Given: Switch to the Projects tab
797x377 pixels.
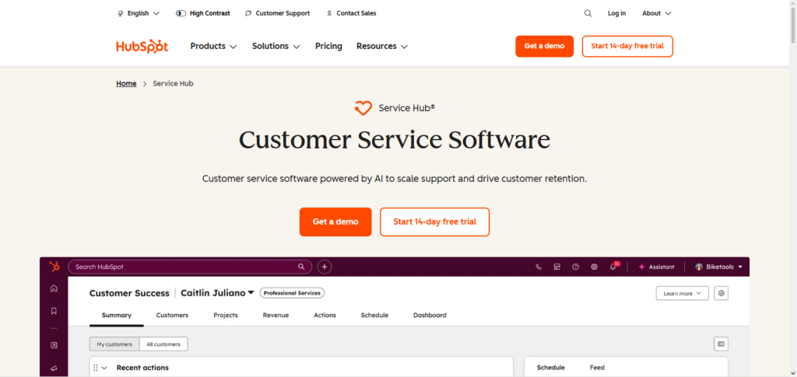Looking at the screenshot, I should click(226, 315).
